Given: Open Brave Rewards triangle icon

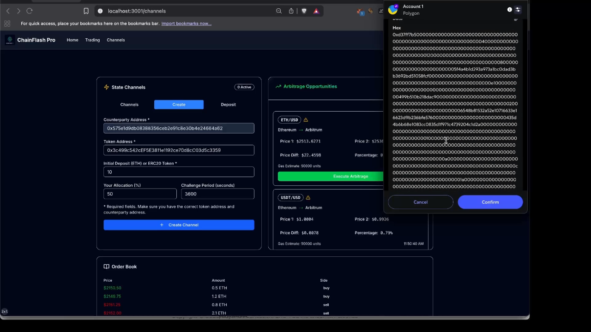Looking at the screenshot, I should click(316, 11).
